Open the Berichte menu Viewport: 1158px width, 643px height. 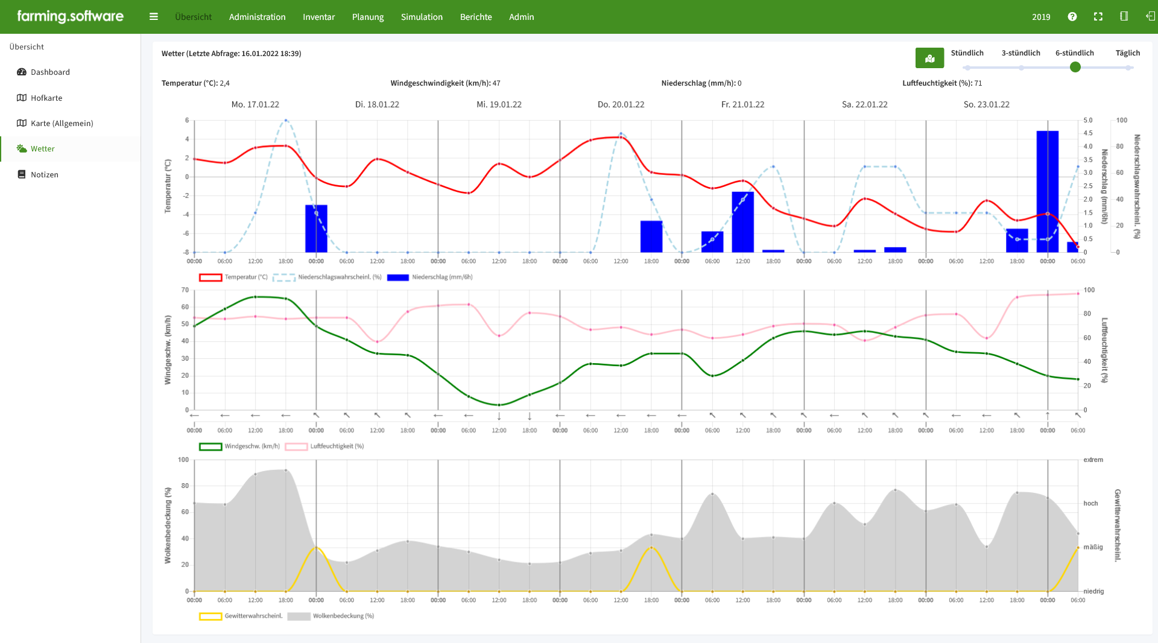point(476,17)
